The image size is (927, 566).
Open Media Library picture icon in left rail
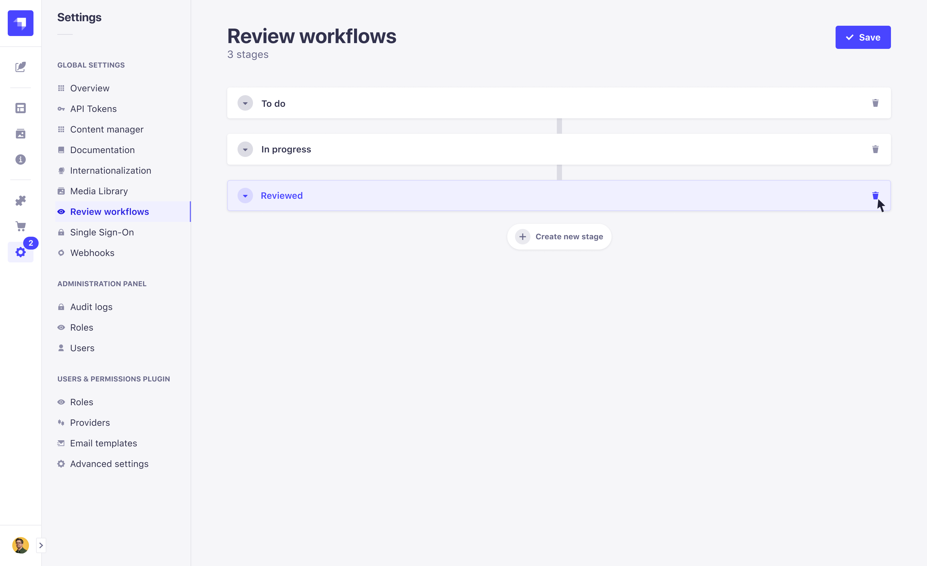point(20,134)
